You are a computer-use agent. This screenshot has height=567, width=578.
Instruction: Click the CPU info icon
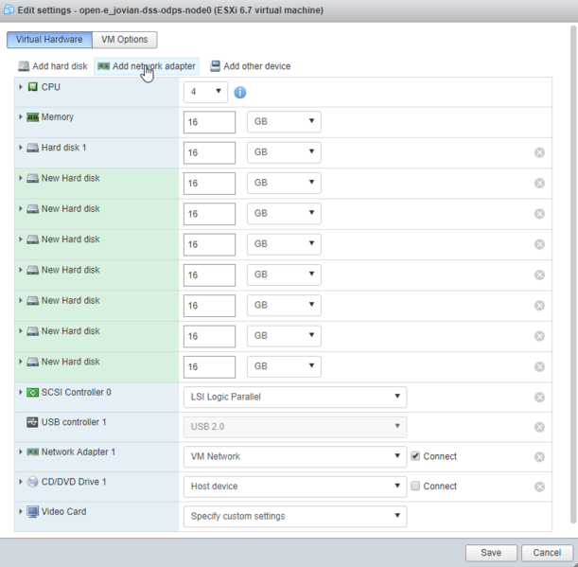click(x=240, y=92)
